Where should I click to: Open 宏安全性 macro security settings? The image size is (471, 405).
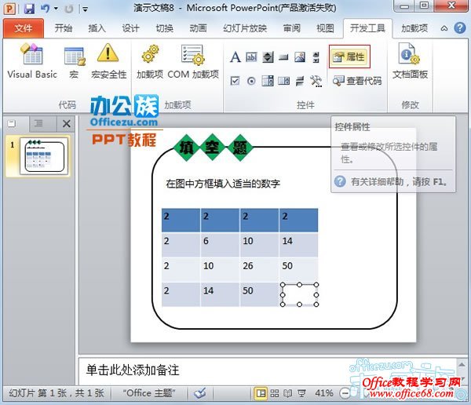pos(108,61)
